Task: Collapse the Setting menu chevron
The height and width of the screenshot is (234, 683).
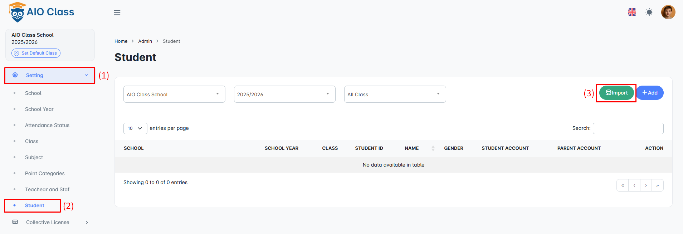Action: [x=86, y=75]
